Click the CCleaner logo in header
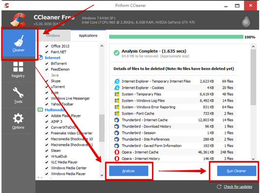This screenshot has width=261, height=193. pos(18,20)
